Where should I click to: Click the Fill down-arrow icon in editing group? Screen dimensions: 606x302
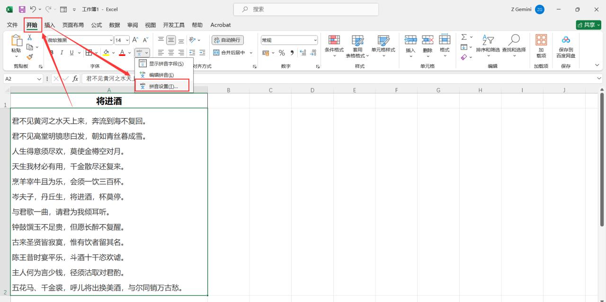[x=464, y=47]
